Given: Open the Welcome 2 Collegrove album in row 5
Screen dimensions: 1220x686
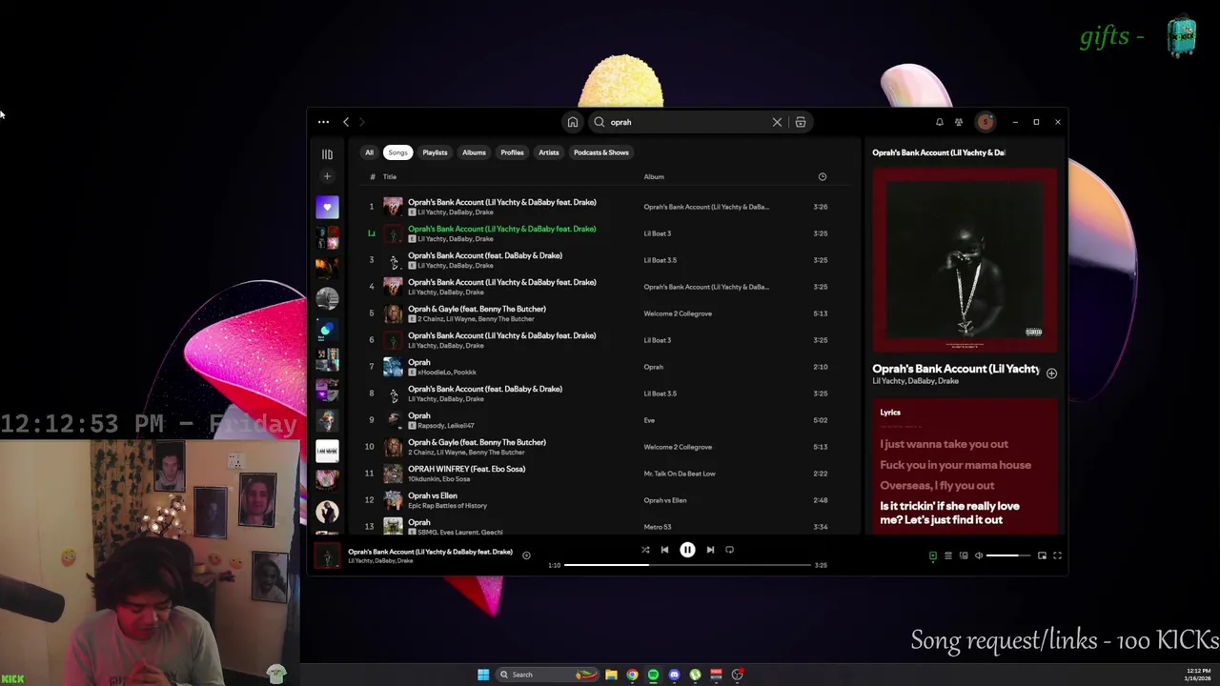Looking at the screenshot, I should (678, 313).
